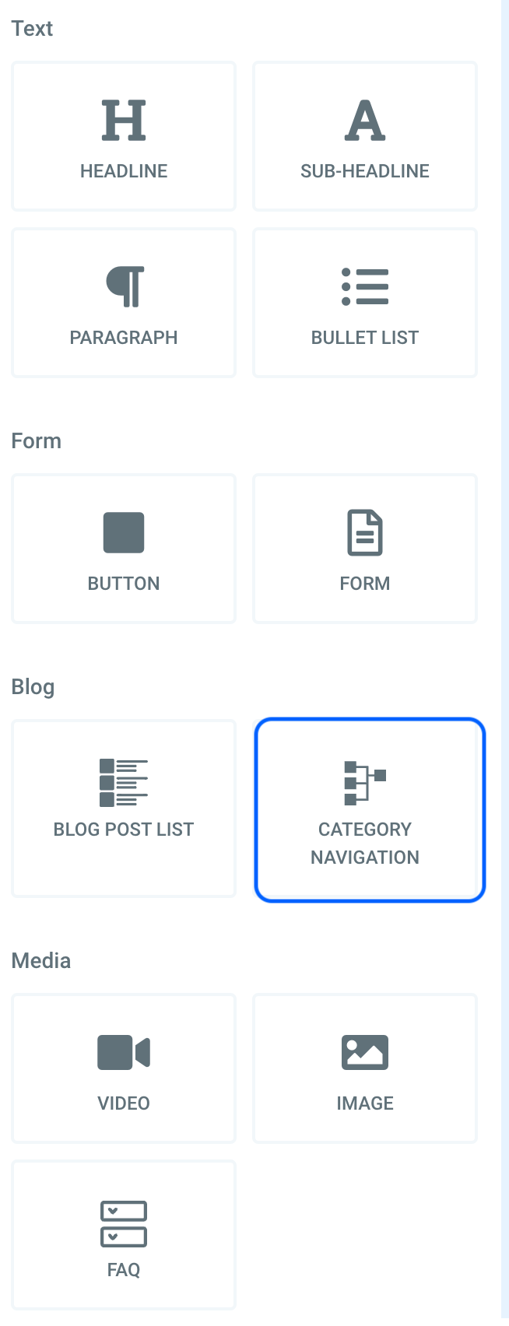Select the Headline H icon

pos(124,121)
